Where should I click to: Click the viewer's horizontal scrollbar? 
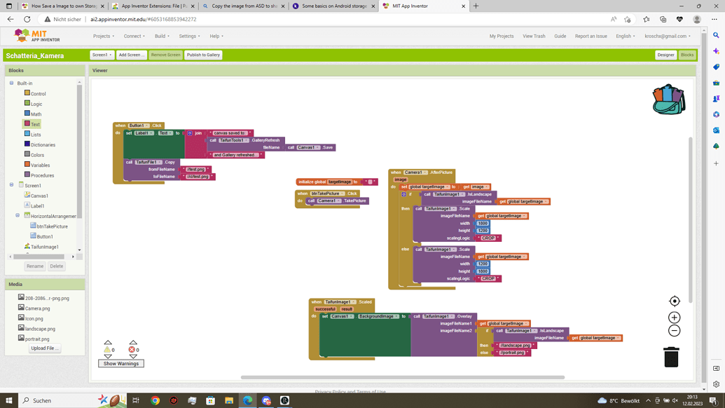402,377
